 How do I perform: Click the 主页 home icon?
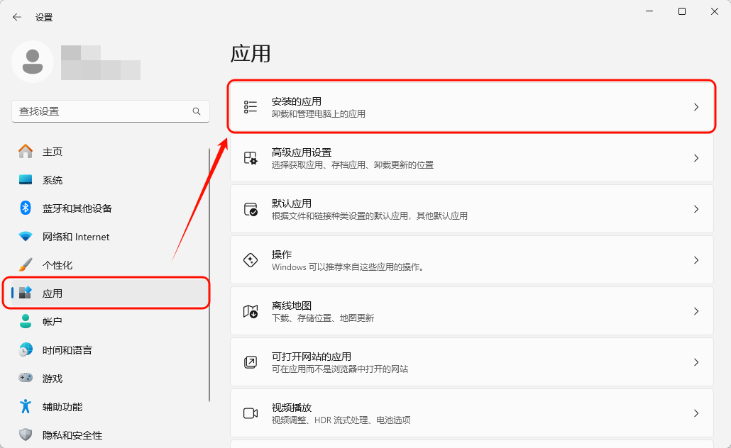point(26,152)
